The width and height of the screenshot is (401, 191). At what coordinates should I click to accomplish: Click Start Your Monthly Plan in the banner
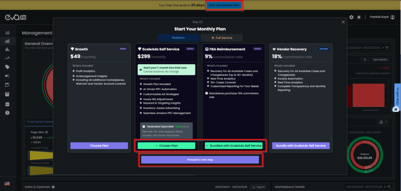tap(224, 5)
